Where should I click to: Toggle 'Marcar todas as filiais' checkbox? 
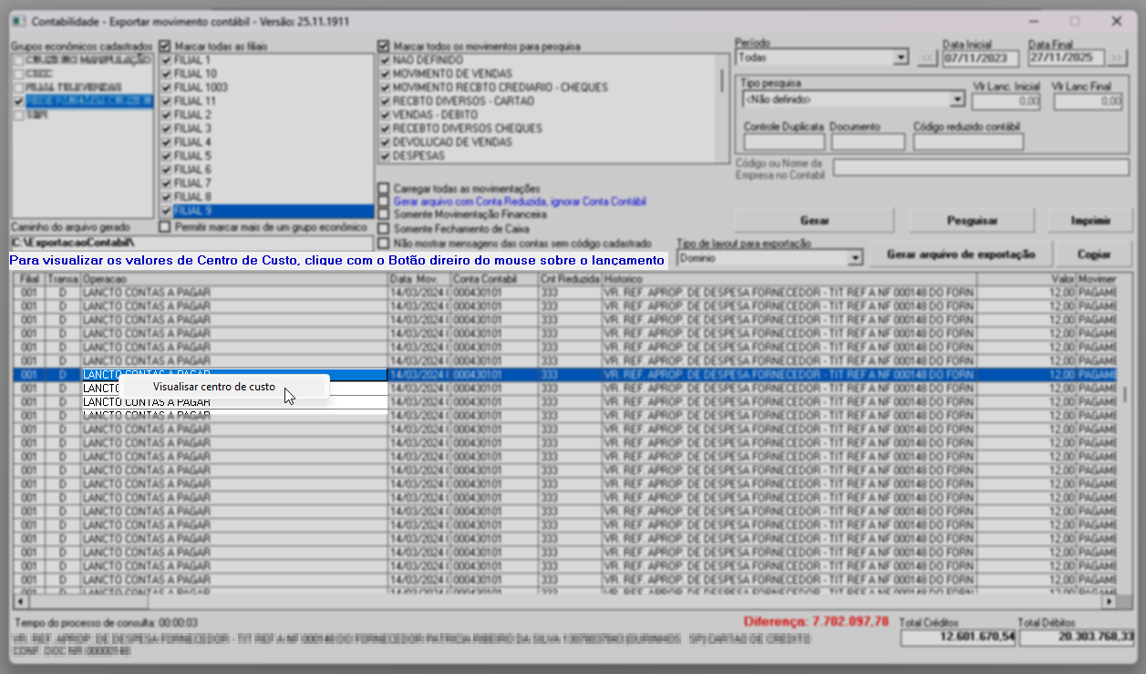[165, 46]
